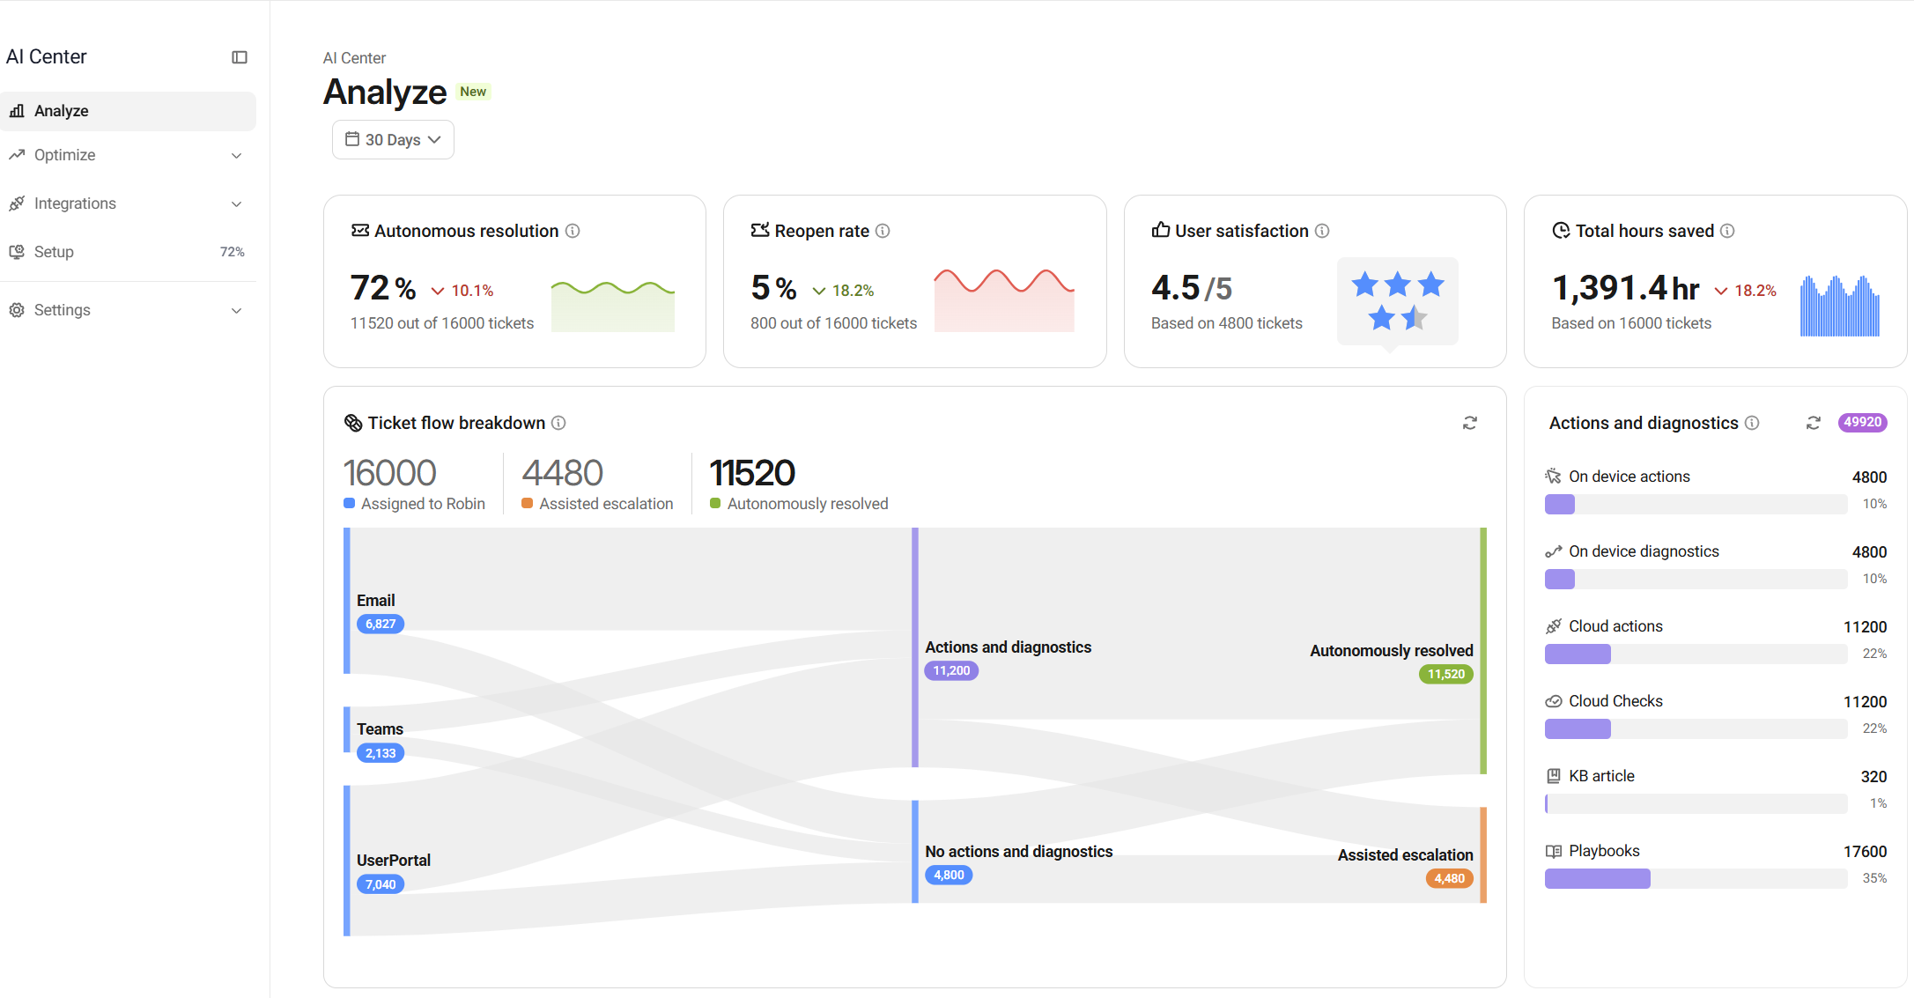Click the 11,200 Actions and diagnostics badge
The image size is (1914, 998).
[x=952, y=671]
